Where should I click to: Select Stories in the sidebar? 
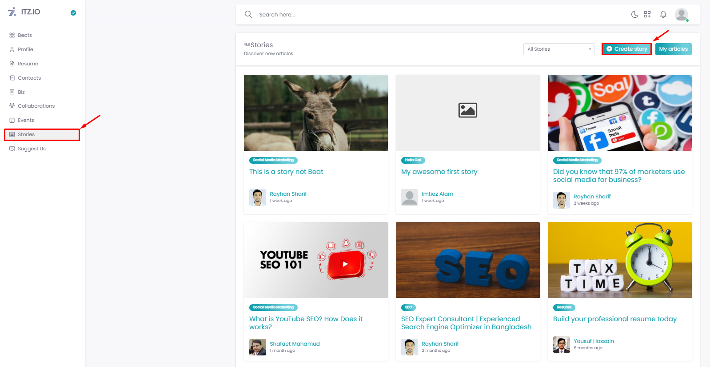point(26,134)
